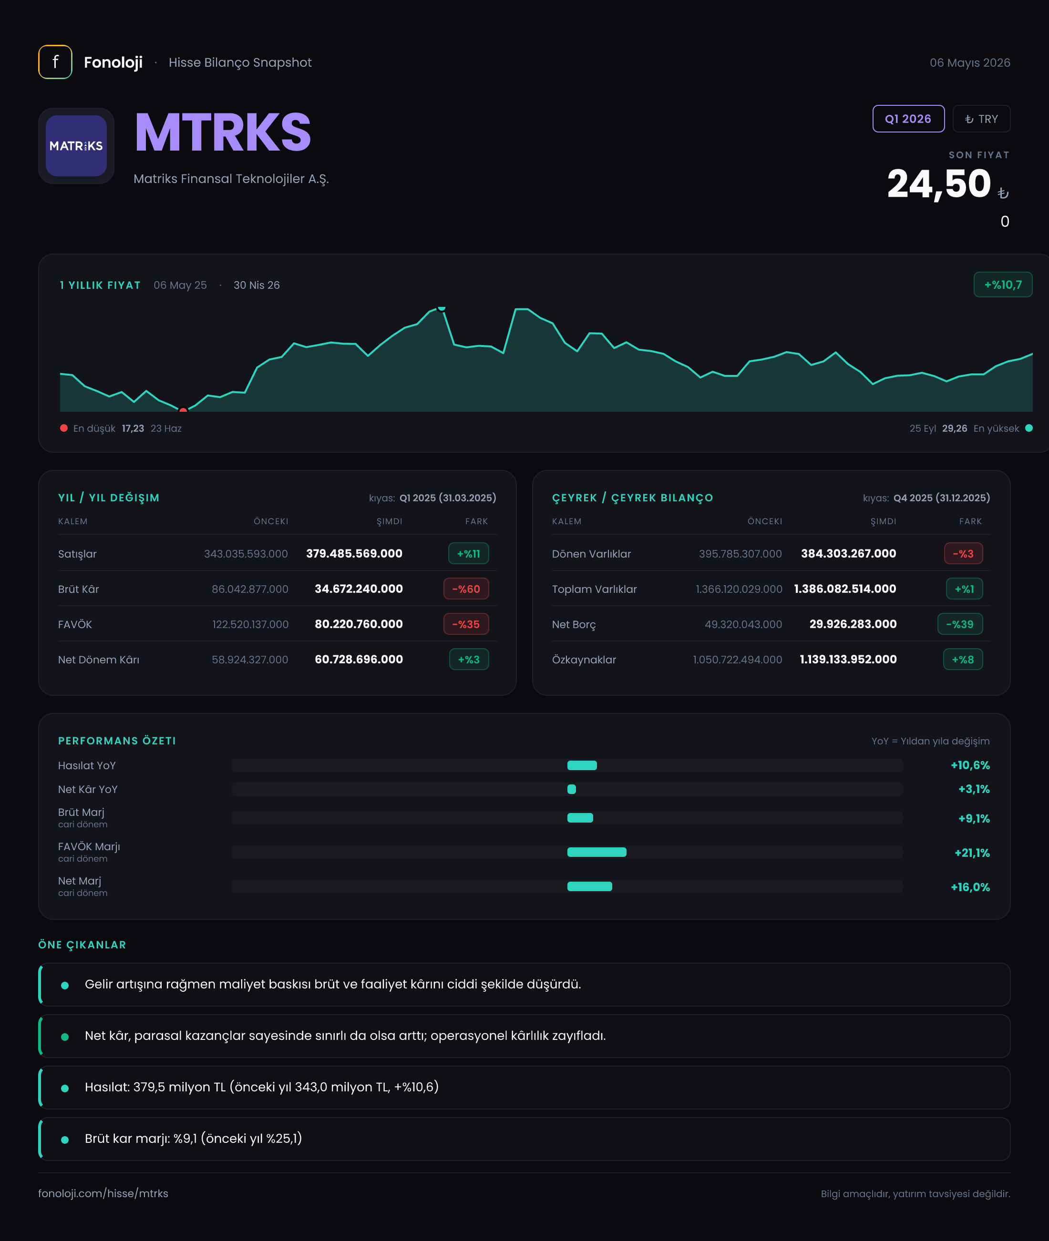This screenshot has width=1049, height=1241.
Task: Click the "Q4 2025 (31.12.2025)" comparison label
Action: pos(942,498)
